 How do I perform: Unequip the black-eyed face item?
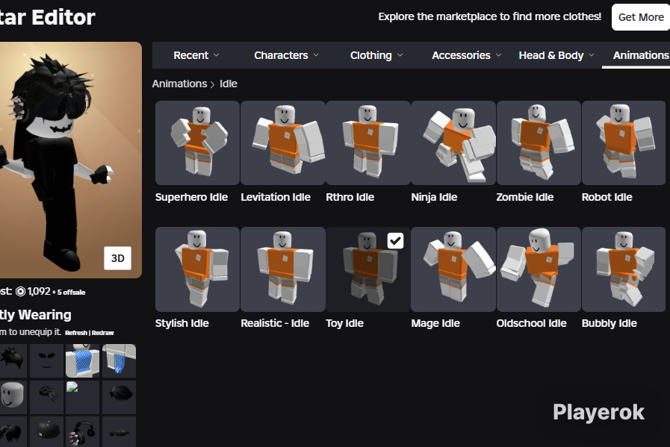pos(46,360)
